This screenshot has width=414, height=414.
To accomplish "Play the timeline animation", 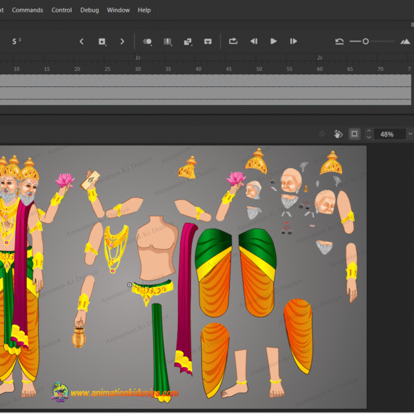I will [273, 41].
